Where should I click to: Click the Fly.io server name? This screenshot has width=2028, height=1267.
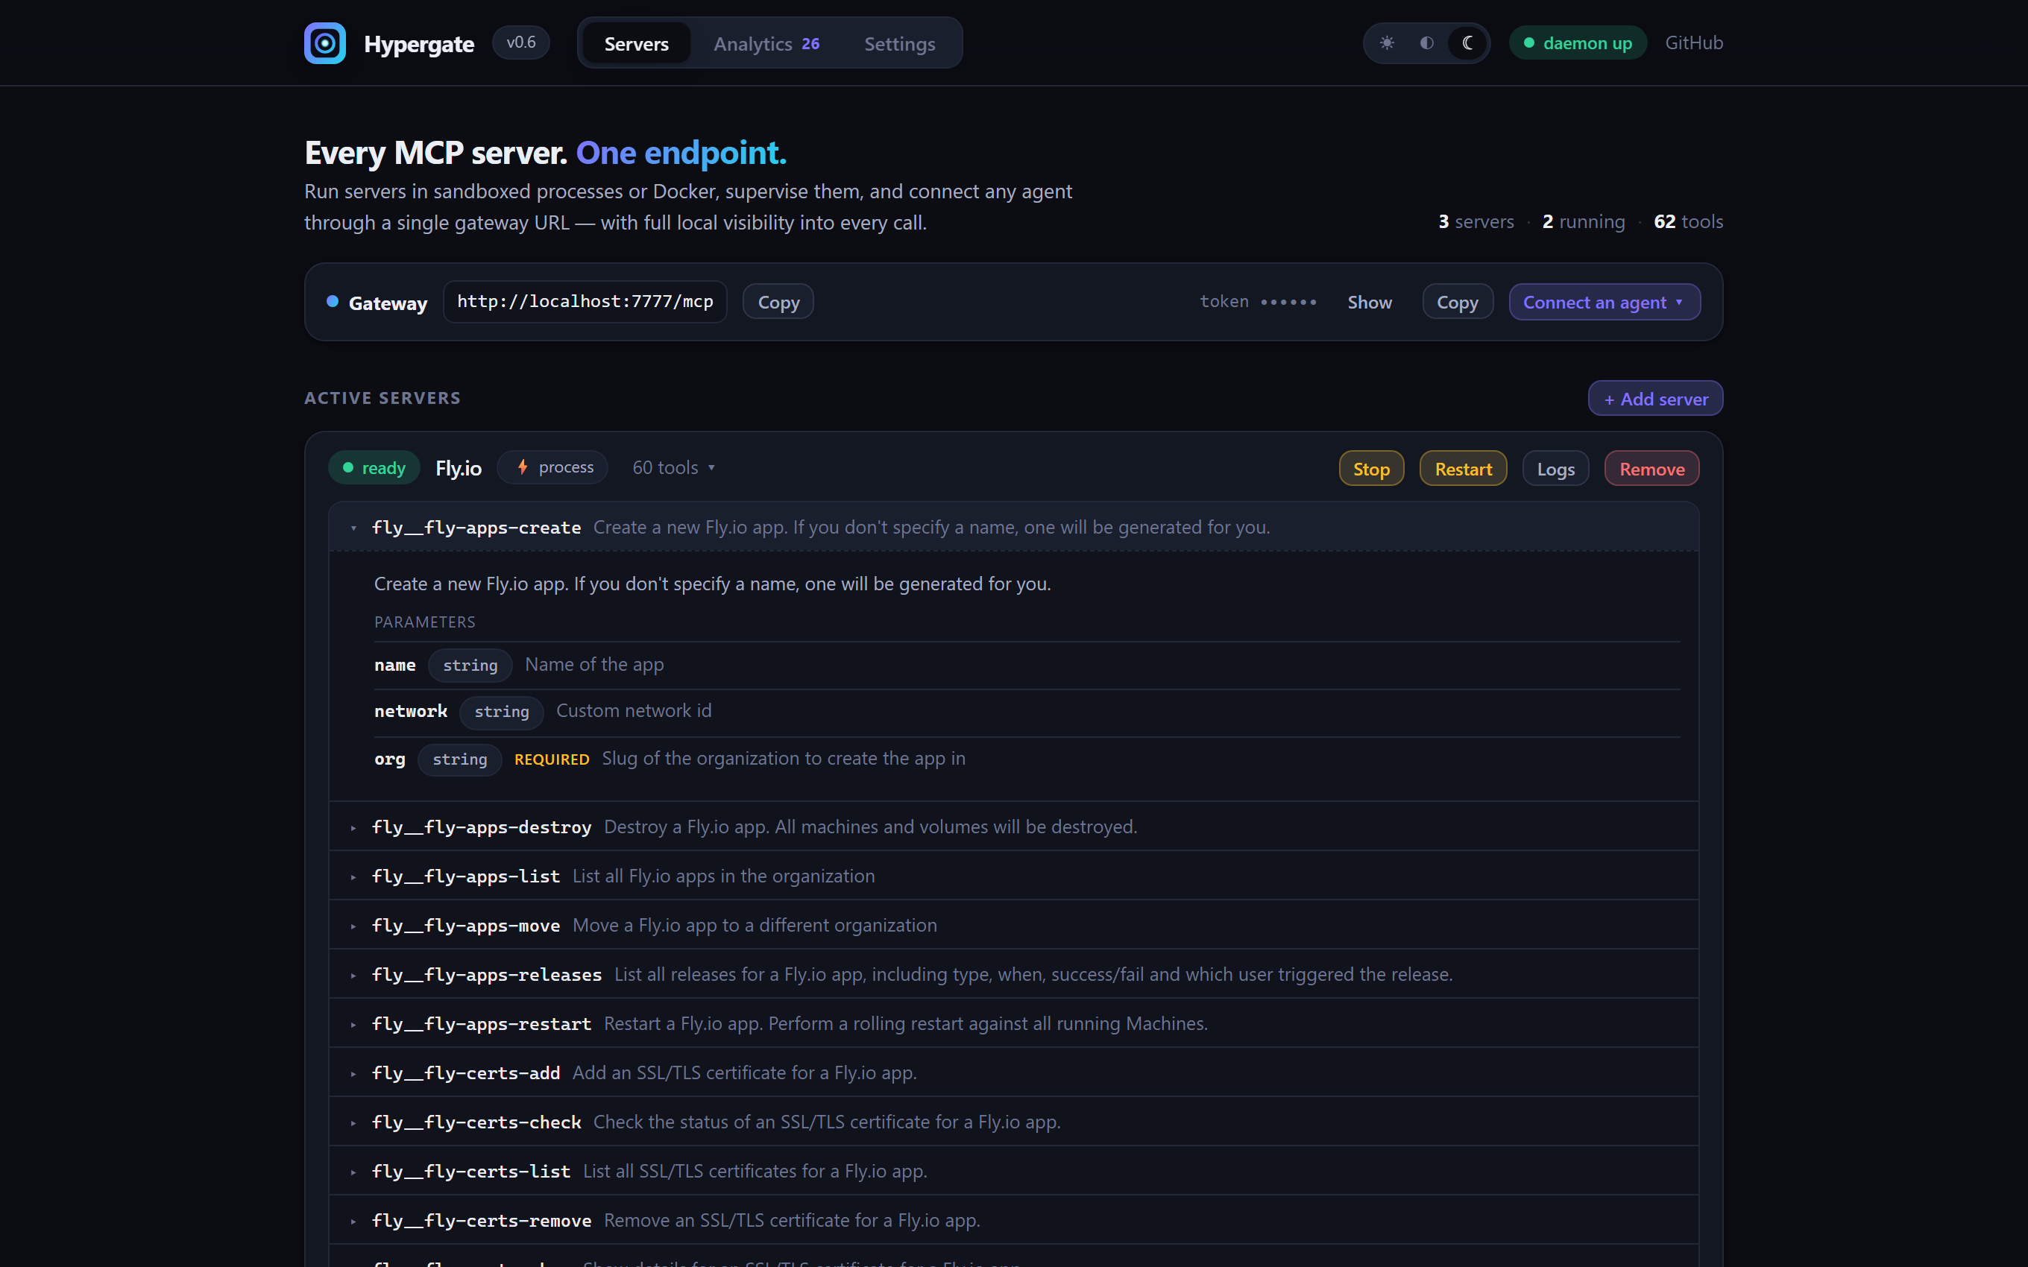[459, 467]
